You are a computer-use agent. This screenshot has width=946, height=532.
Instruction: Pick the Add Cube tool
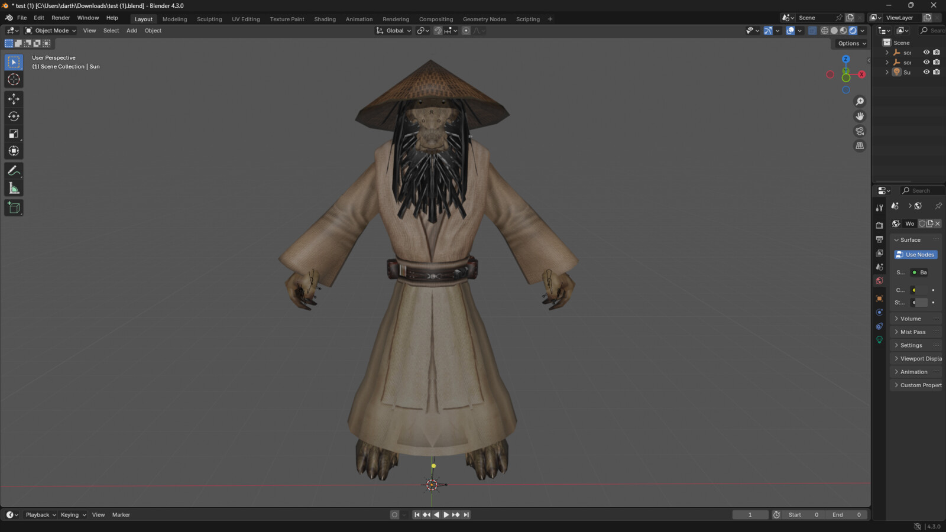coord(14,207)
